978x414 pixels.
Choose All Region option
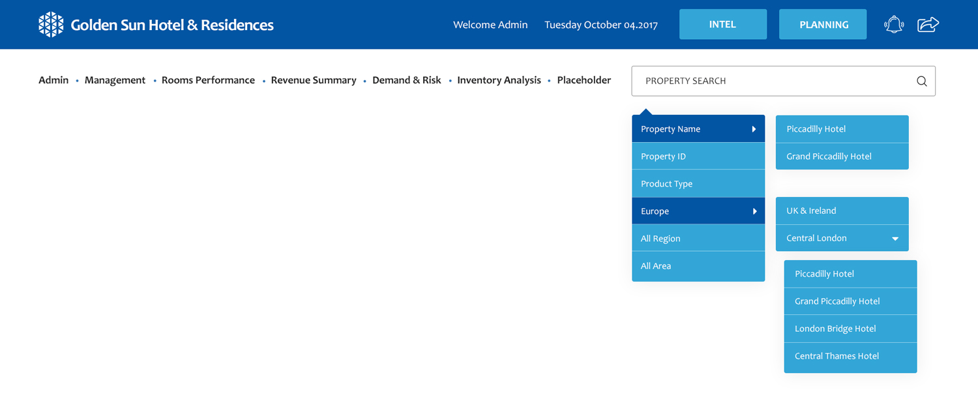coord(698,239)
